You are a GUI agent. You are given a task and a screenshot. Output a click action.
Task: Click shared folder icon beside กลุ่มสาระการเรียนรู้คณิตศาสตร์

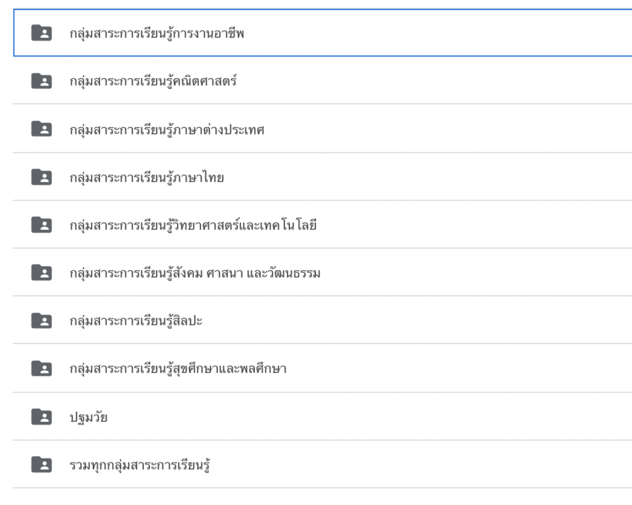pyautogui.click(x=42, y=80)
